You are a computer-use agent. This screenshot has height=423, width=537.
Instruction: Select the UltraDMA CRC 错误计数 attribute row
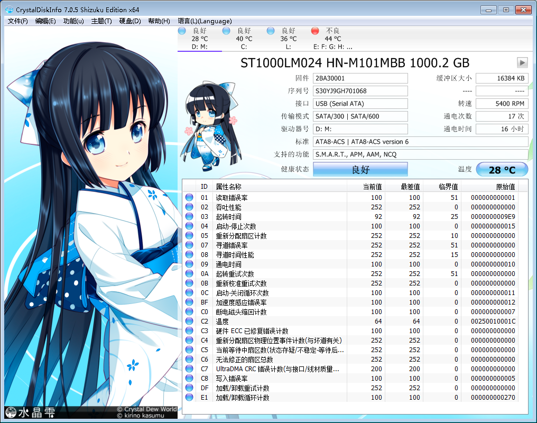click(350, 369)
